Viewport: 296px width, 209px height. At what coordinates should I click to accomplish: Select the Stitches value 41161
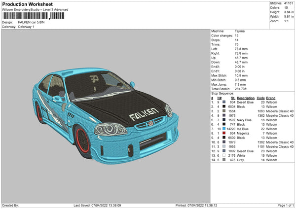[x=289, y=3]
